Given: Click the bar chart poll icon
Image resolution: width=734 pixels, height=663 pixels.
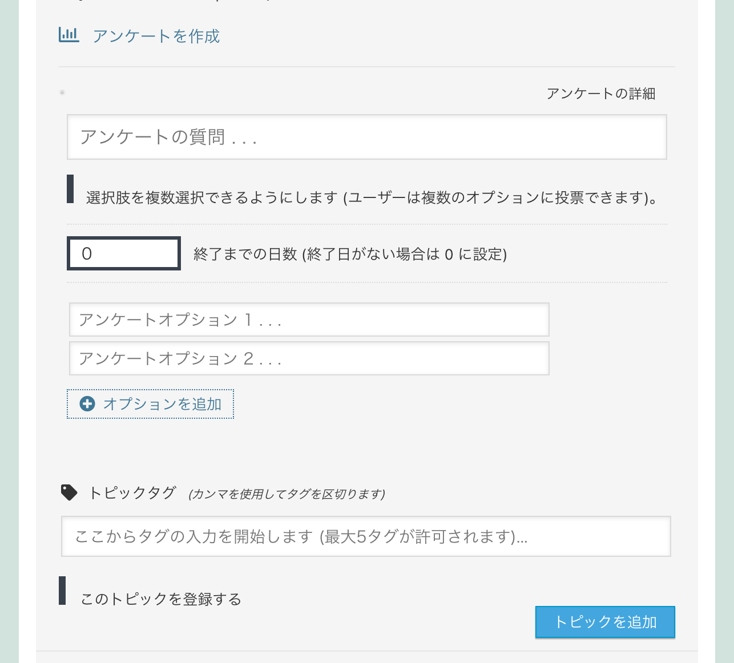Looking at the screenshot, I should point(68,35).
